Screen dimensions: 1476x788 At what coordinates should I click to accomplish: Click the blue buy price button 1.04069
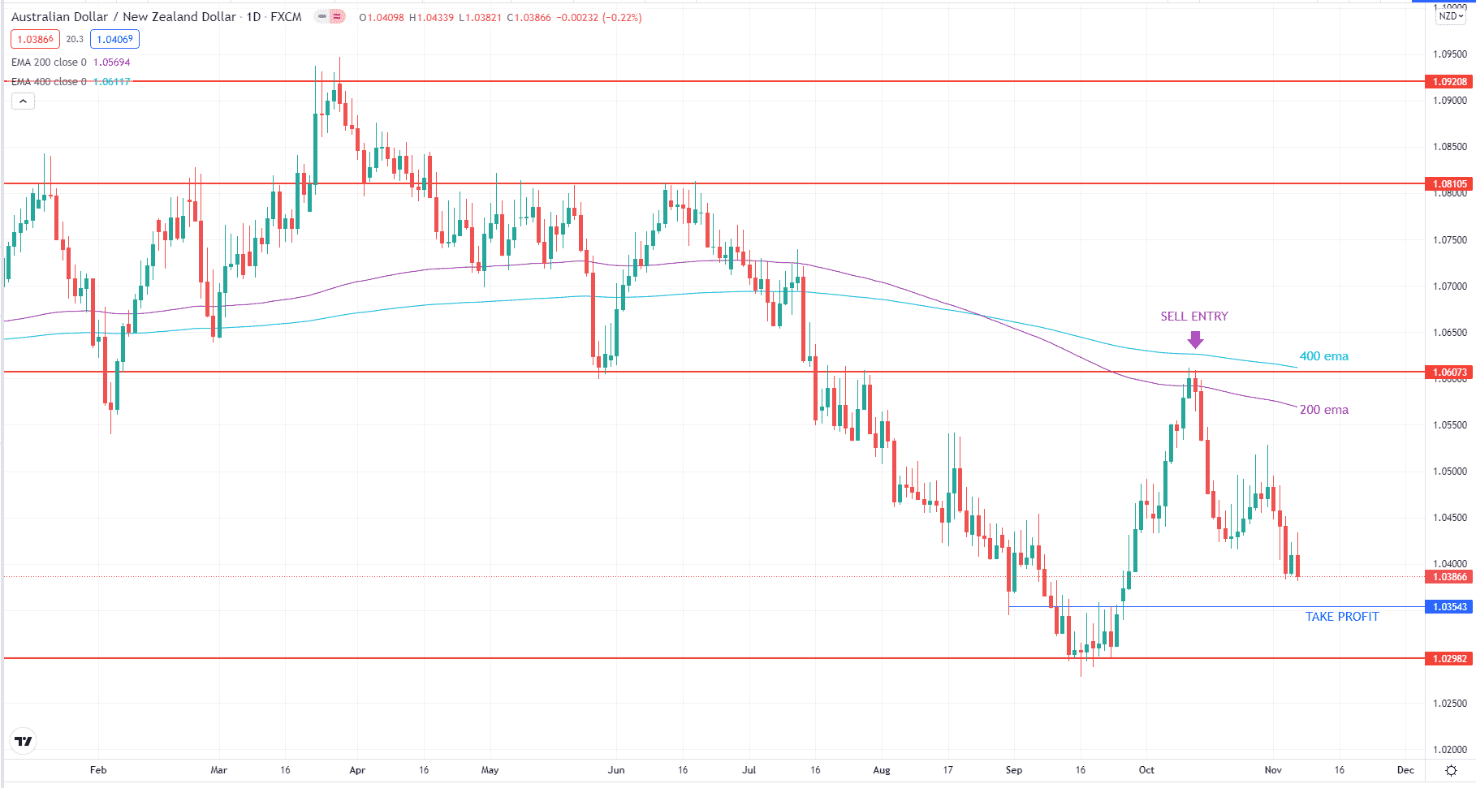(114, 39)
